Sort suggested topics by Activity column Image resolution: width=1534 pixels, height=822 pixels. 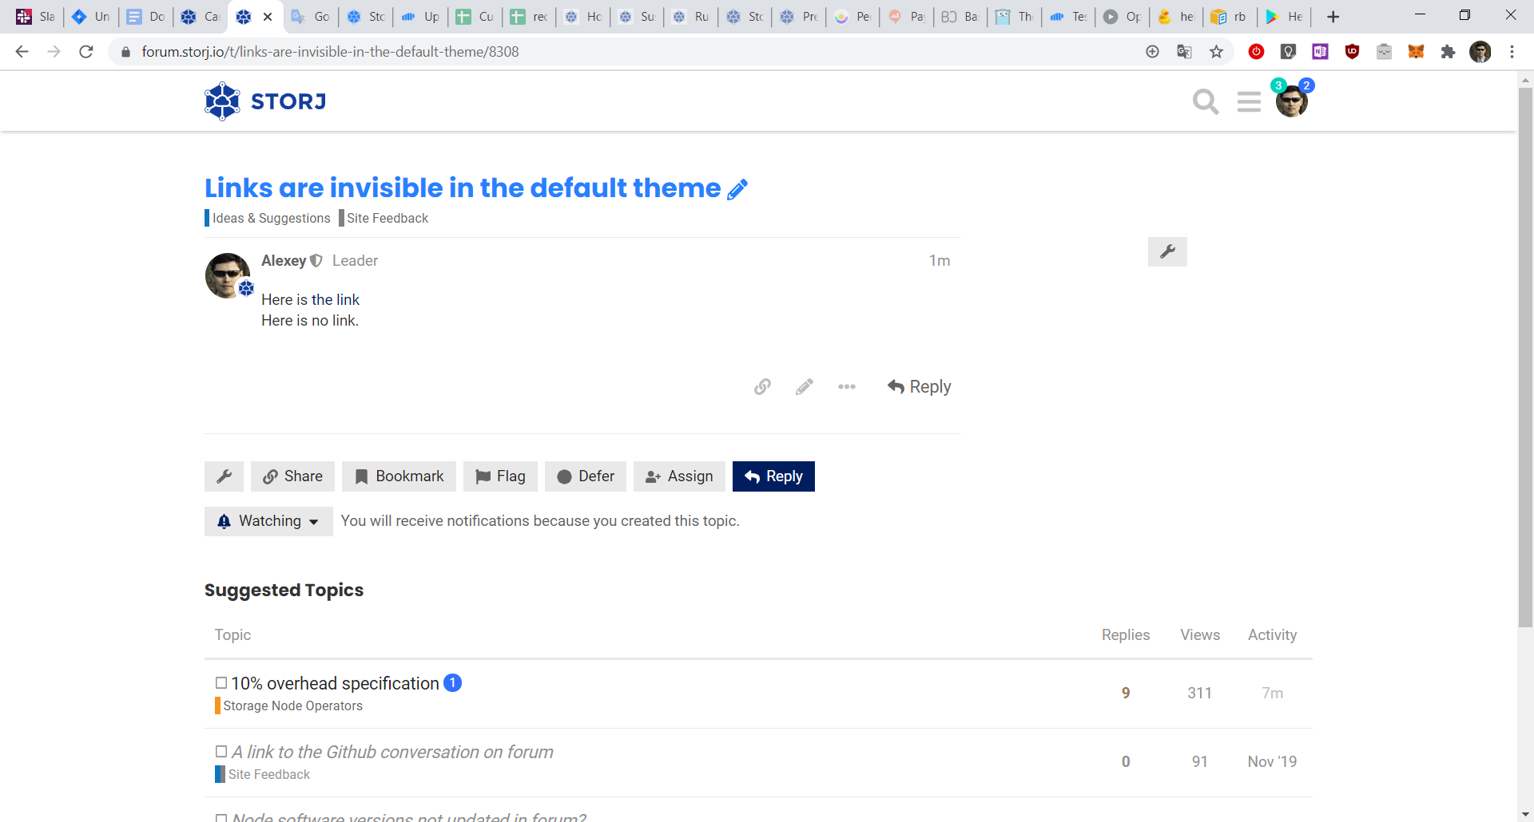[x=1272, y=635]
